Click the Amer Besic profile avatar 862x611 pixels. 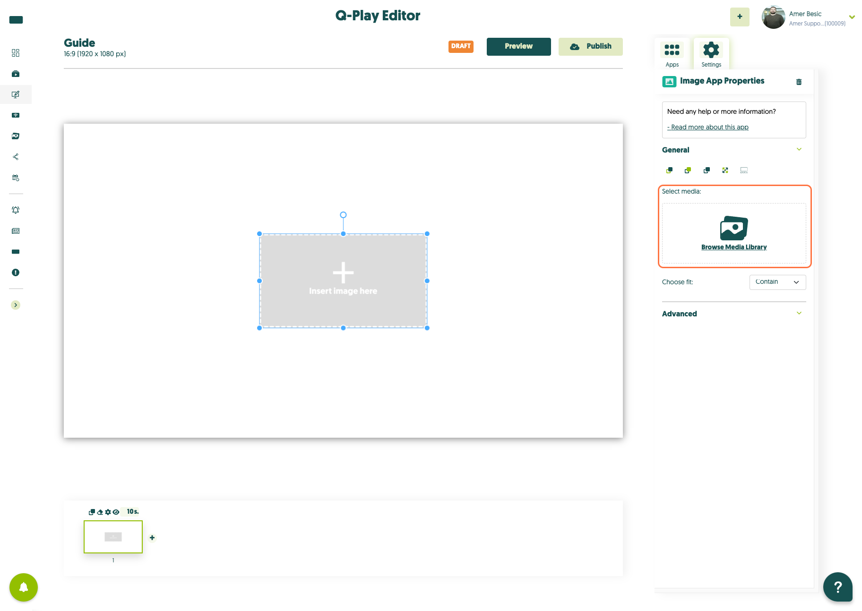click(x=774, y=17)
